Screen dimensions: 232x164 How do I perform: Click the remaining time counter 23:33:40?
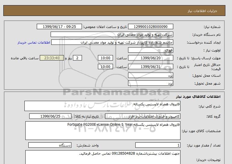point(52,58)
